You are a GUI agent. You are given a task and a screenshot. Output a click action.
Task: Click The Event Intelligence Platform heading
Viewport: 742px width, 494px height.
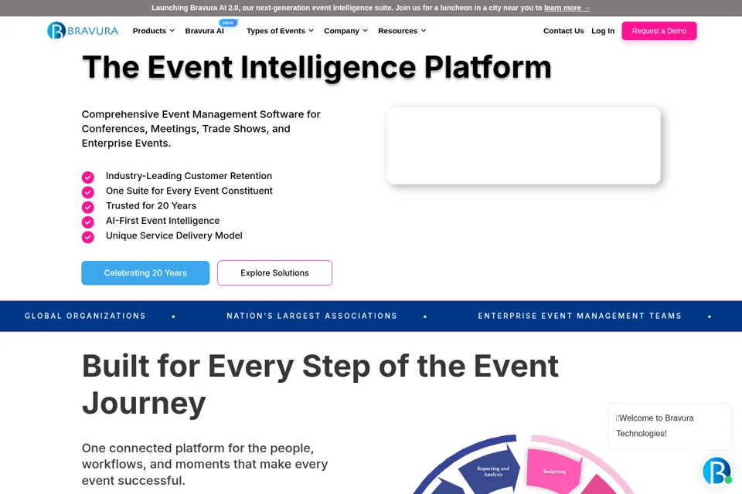317,67
